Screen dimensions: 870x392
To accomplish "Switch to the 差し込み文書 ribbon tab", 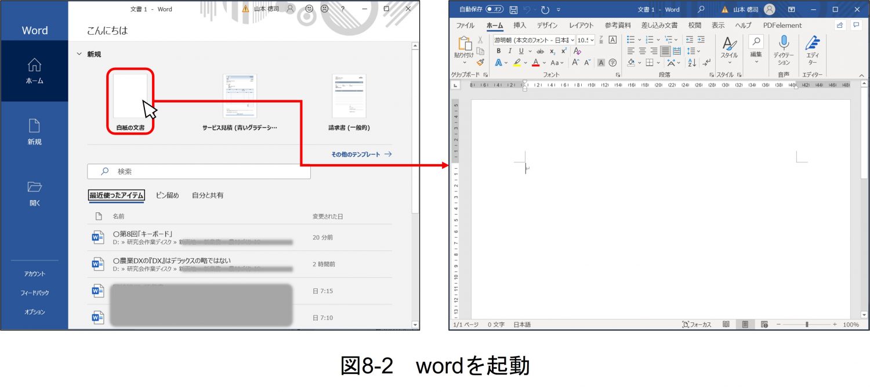I will 659,26.
